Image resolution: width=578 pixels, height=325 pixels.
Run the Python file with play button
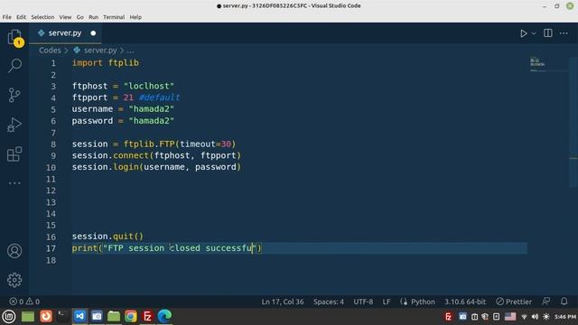coord(524,33)
